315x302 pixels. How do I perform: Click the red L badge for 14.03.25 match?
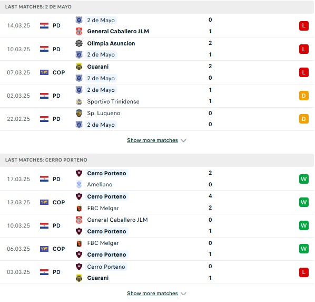click(x=304, y=26)
